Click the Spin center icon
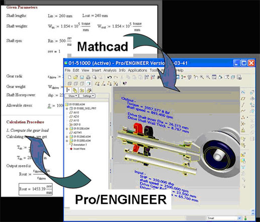 point(183,77)
